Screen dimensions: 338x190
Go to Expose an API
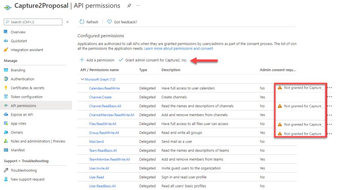[x=22, y=115]
